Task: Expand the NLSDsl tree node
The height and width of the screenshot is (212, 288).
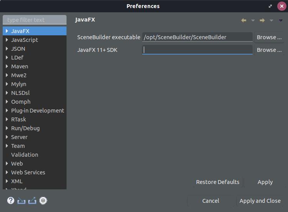Action: point(7,93)
